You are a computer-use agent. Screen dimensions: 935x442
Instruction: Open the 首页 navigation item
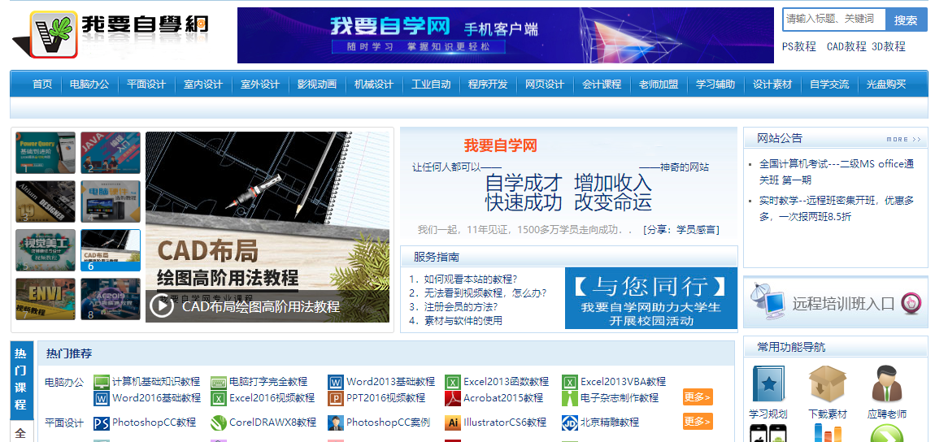pyautogui.click(x=42, y=84)
